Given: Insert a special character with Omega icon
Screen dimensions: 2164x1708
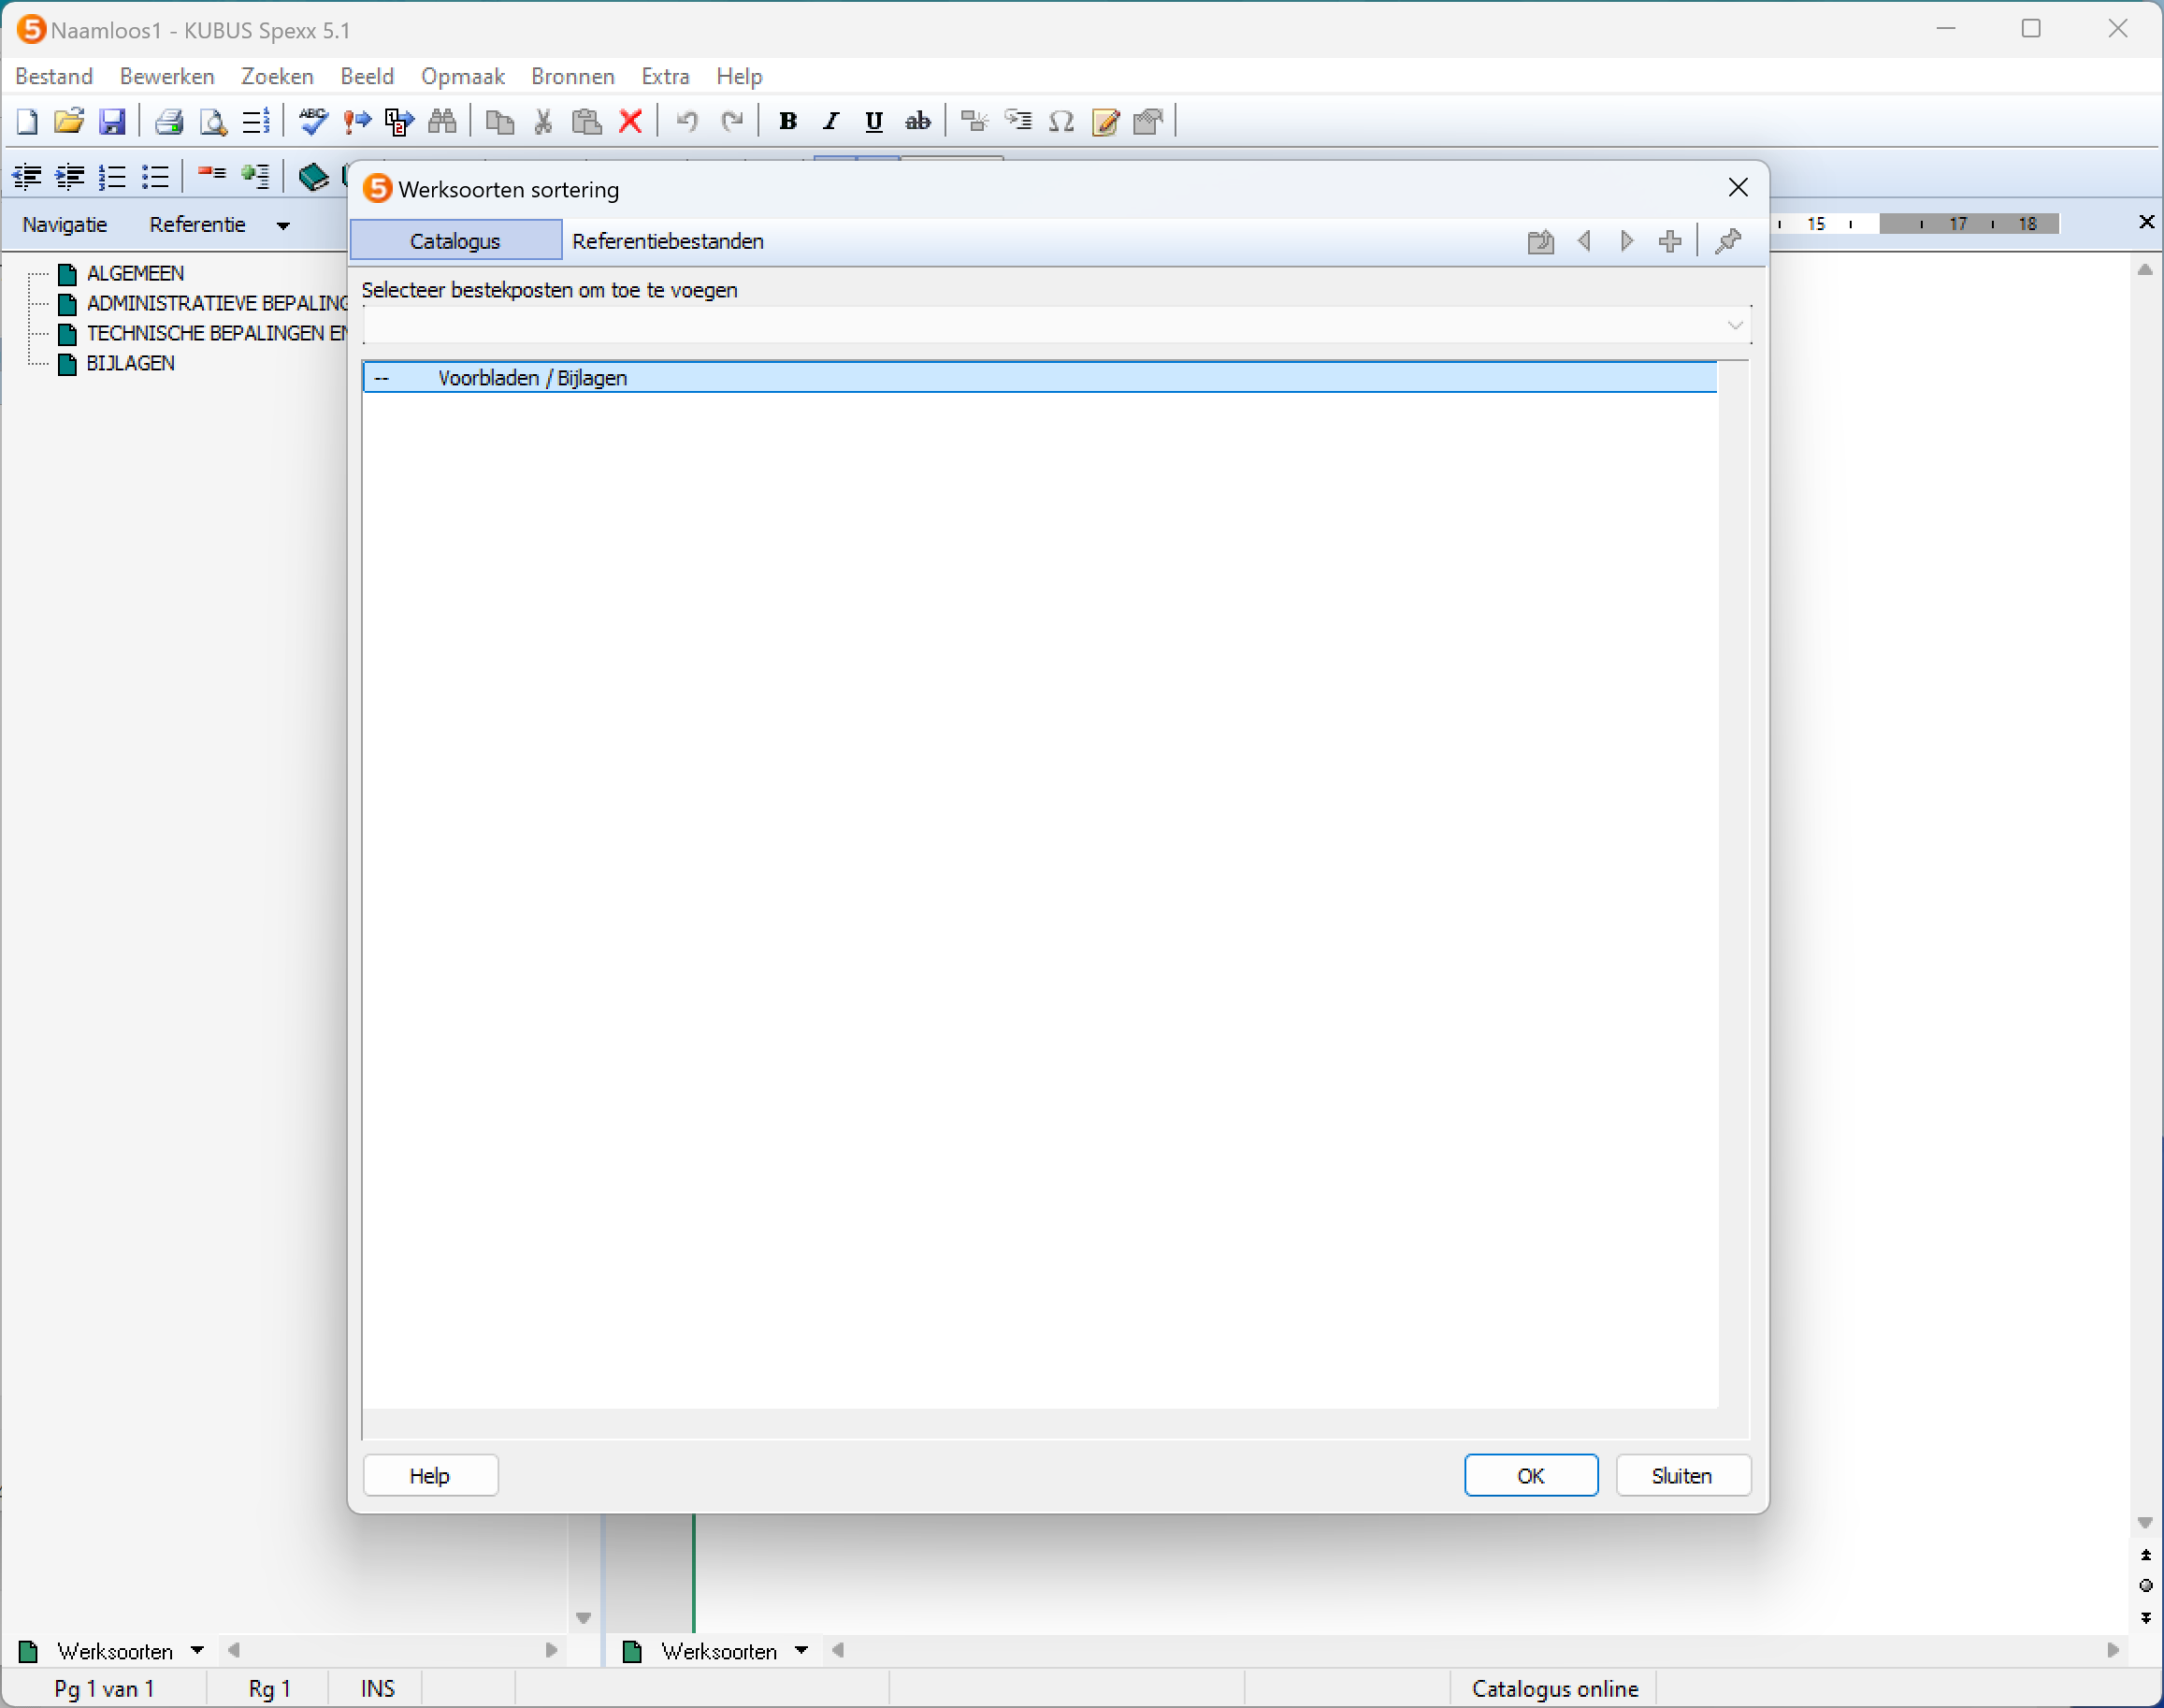Looking at the screenshot, I should 1061,121.
